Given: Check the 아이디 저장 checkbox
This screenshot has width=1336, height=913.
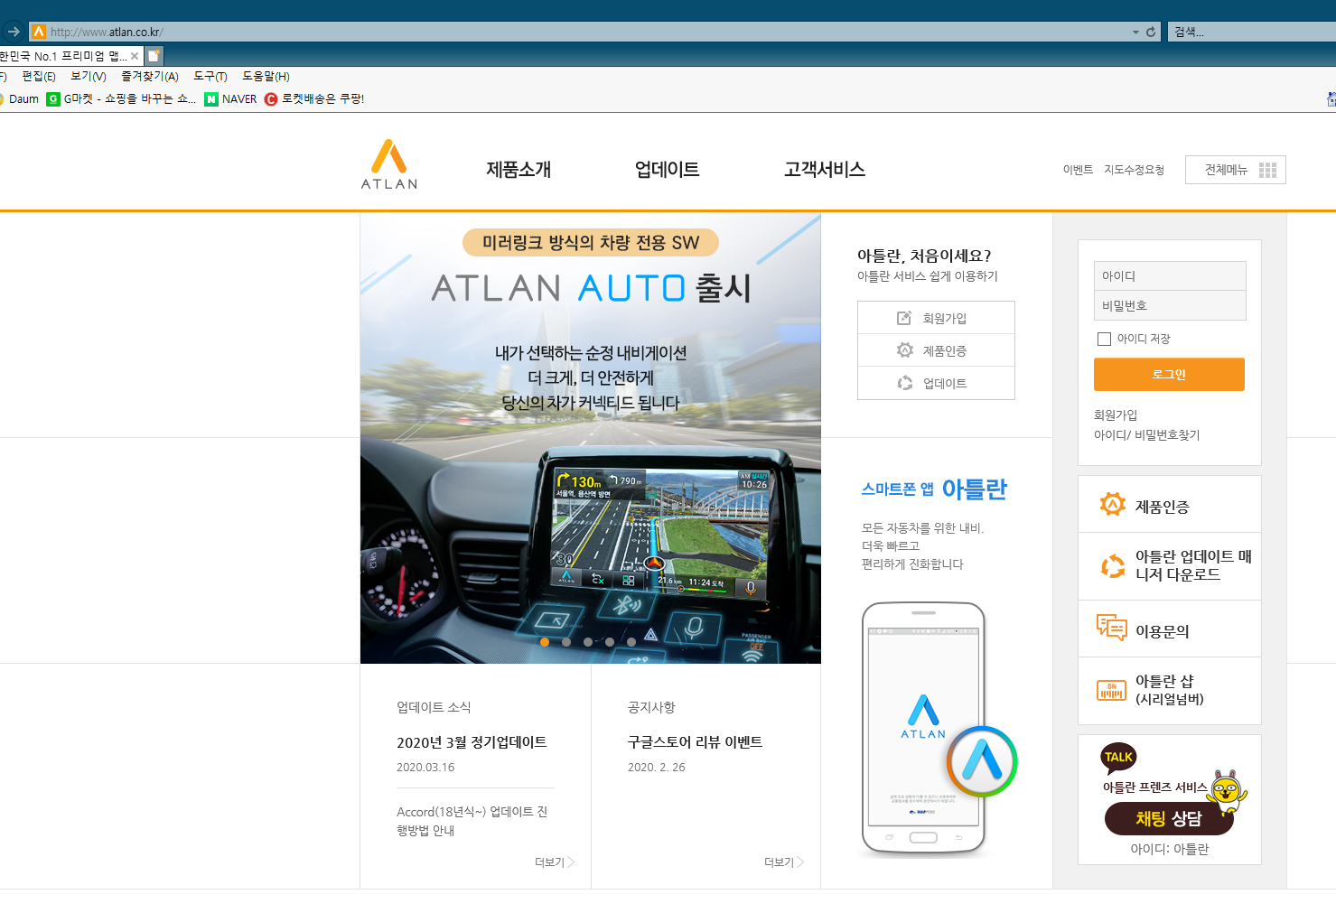Looking at the screenshot, I should (1104, 339).
